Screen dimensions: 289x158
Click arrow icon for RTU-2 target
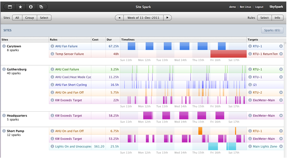[281, 92]
